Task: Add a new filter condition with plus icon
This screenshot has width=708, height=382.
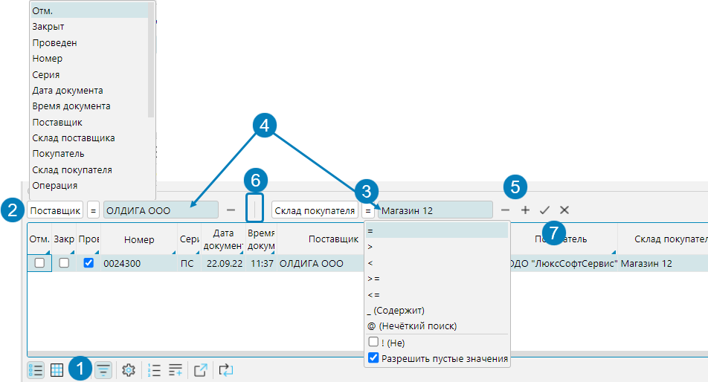Action: (x=525, y=210)
